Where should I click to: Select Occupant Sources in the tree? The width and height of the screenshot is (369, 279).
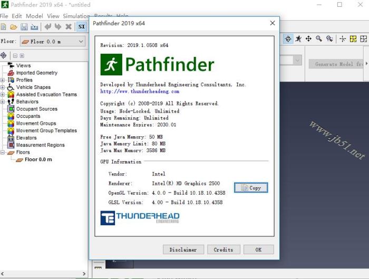37,109
